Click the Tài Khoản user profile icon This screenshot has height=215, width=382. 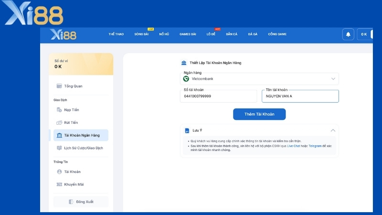coord(59,172)
